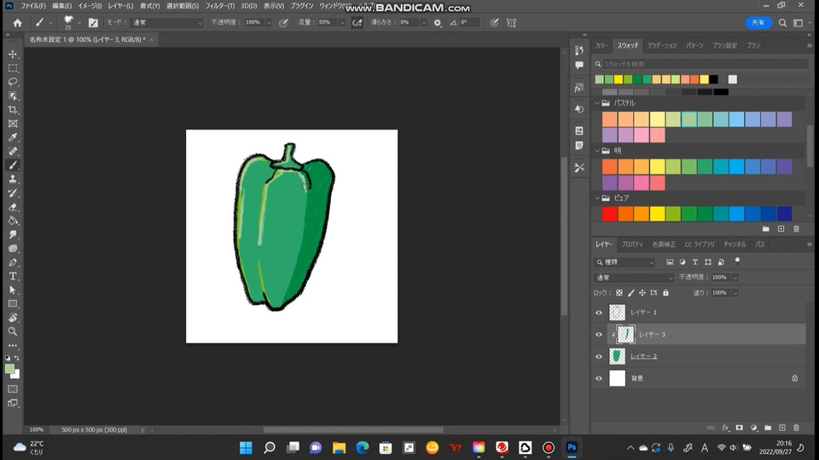This screenshot has height=460, width=819.
Task: Hide レイヤー 1 with its eye icon
Action: click(x=599, y=313)
